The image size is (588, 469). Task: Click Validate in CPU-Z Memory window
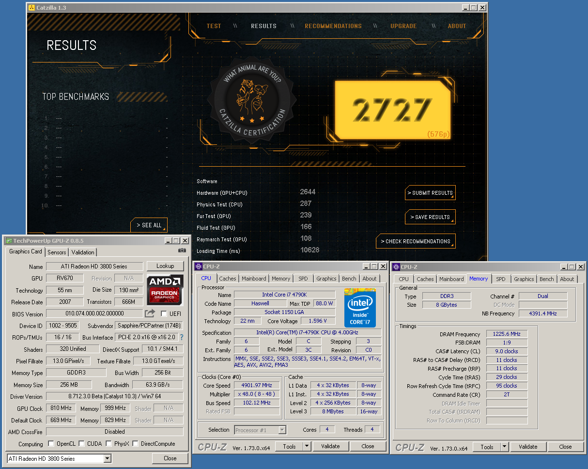click(x=528, y=447)
